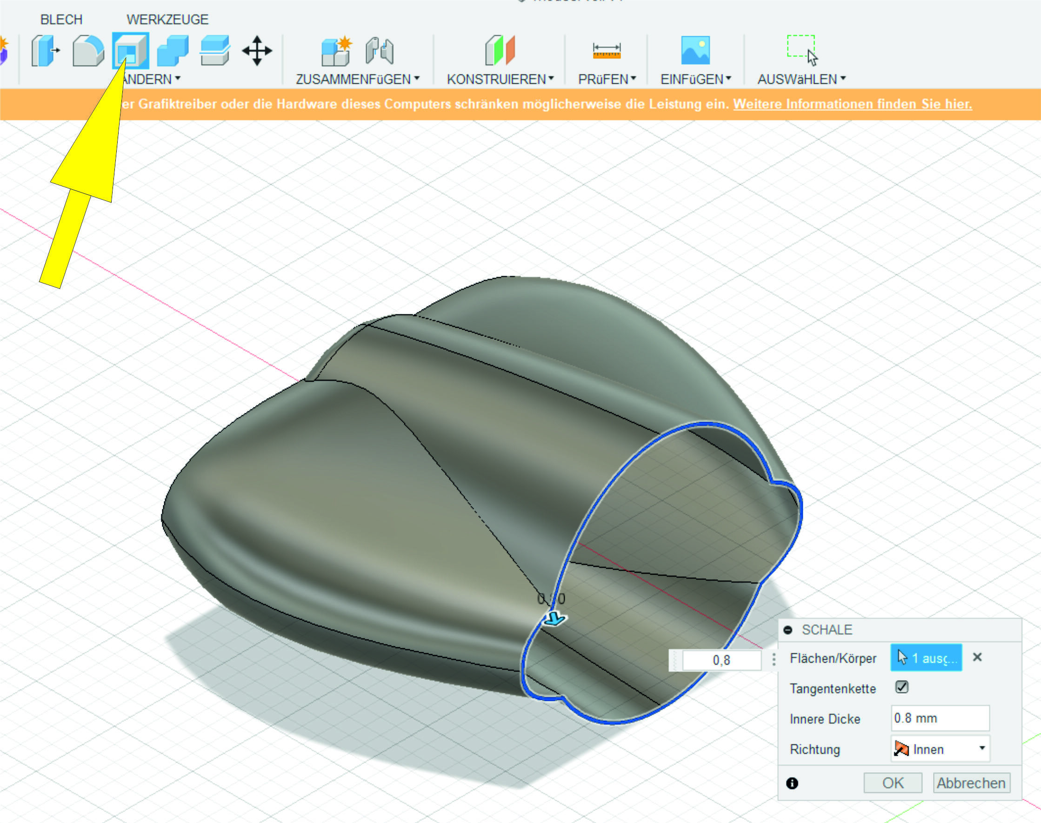Click the Combine bodies icon
Image resolution: width=1041 pixels, height=823 pixels.
pos(173,51)
